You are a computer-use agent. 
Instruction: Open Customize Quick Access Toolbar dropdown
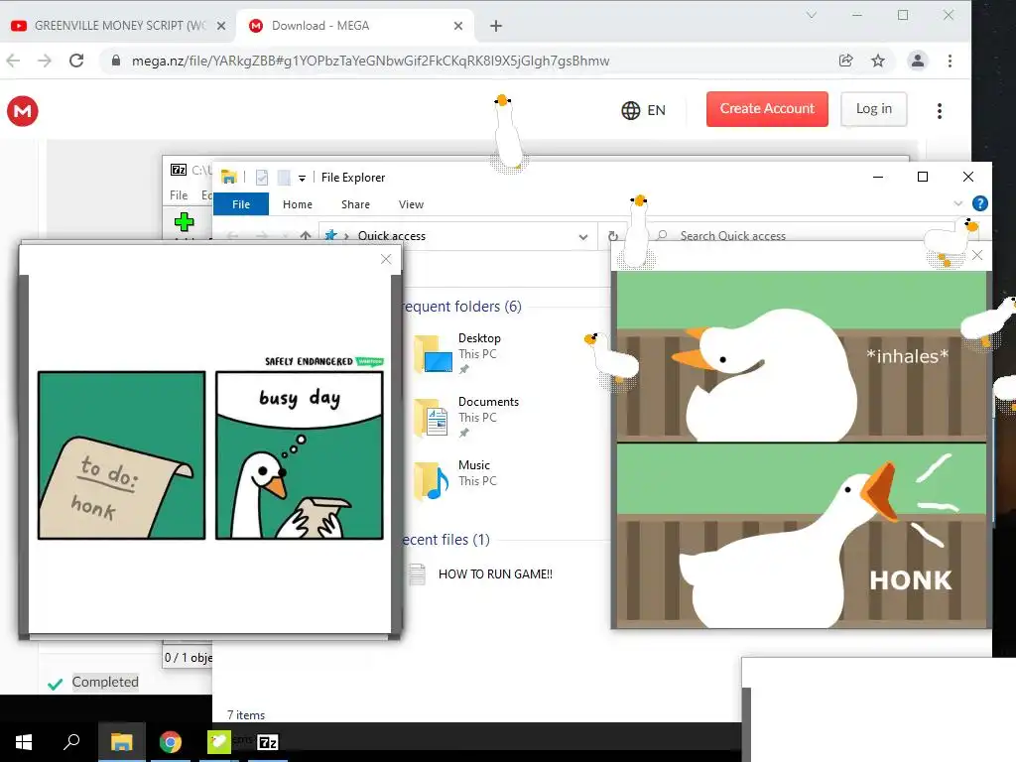coord(302,179)
